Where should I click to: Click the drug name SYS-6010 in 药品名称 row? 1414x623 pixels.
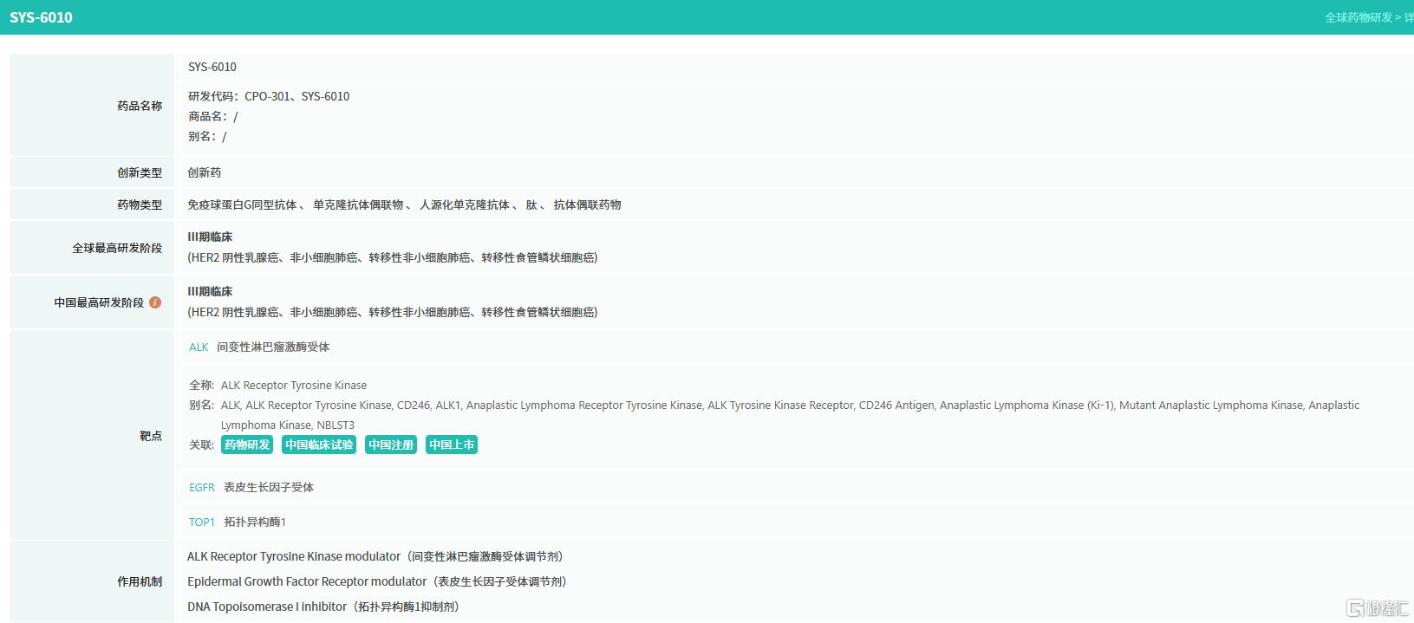pos(212,67)
